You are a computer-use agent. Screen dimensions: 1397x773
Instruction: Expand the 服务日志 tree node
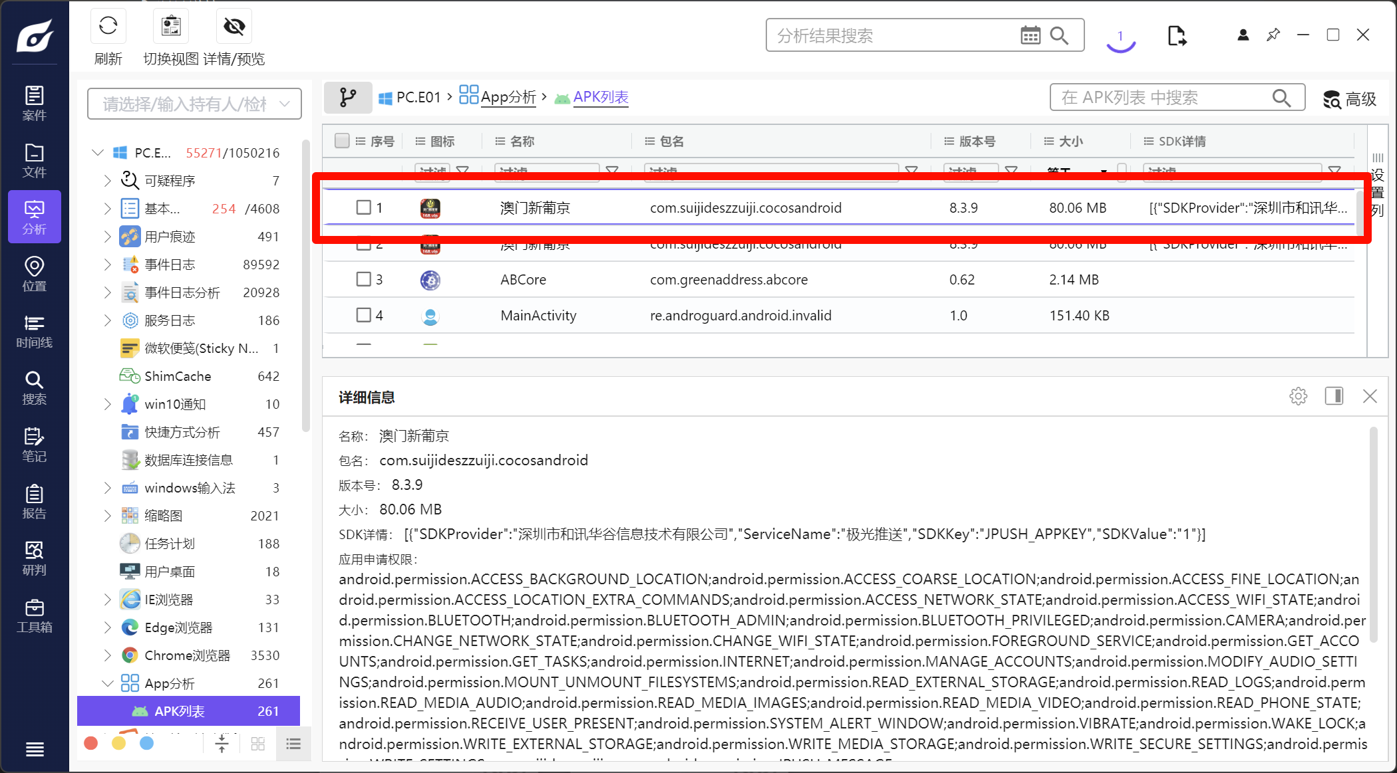tap(107, 320)
